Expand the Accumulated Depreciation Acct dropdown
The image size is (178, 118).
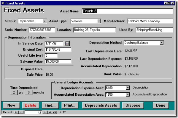pos(128,94)
